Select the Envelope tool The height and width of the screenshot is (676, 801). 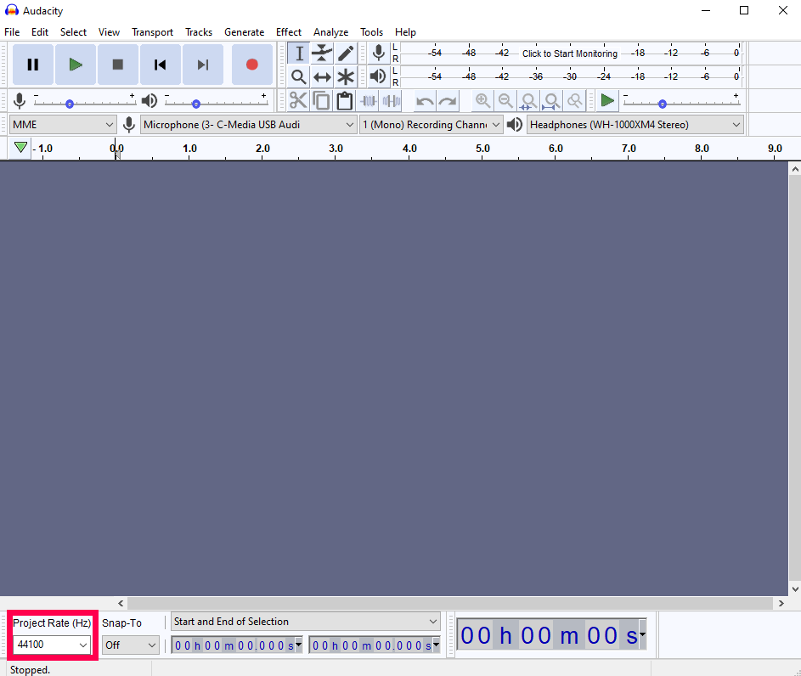click(x=322, y=54)
